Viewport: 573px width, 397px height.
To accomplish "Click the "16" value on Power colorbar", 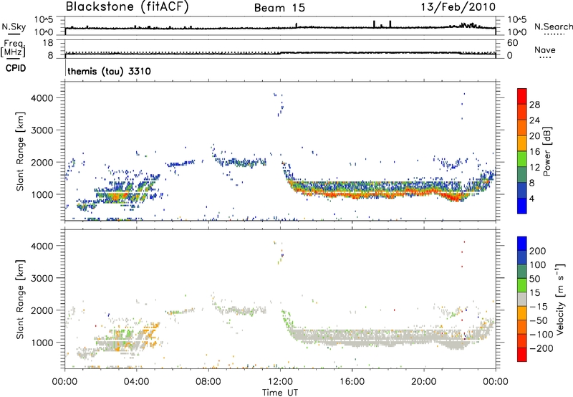I will tap(534, 152).
